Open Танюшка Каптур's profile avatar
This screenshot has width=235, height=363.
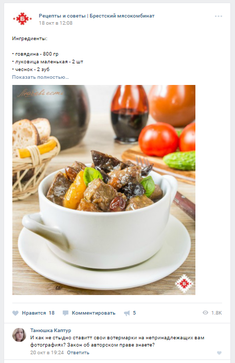[19, 335]
